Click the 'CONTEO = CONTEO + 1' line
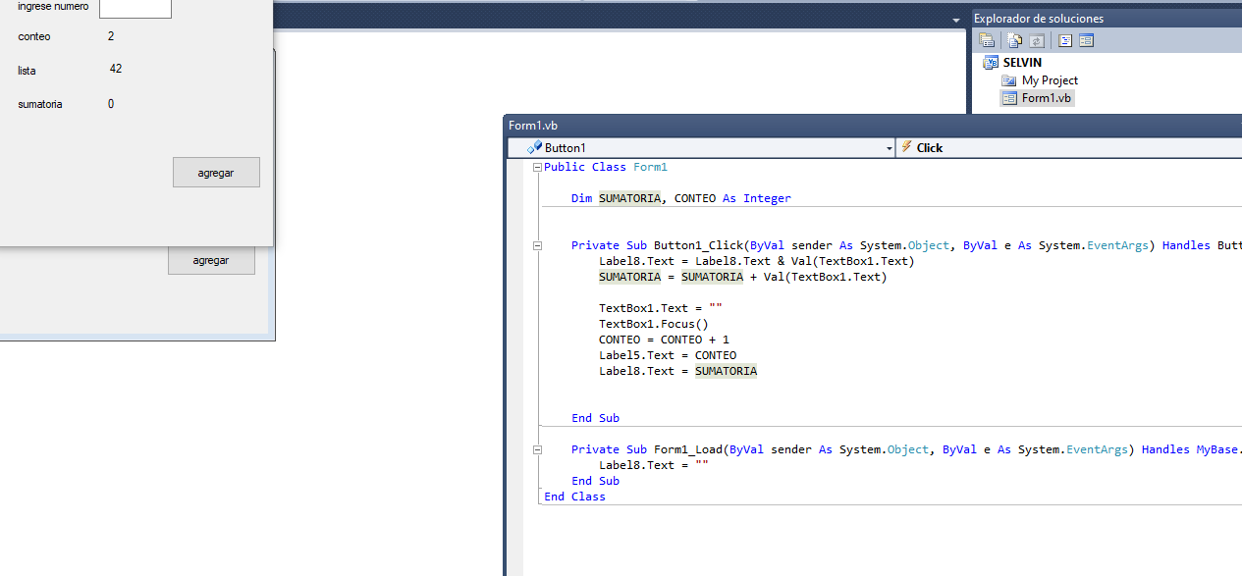This screenshot has height=576, width=1242. (x=665, y=340)
